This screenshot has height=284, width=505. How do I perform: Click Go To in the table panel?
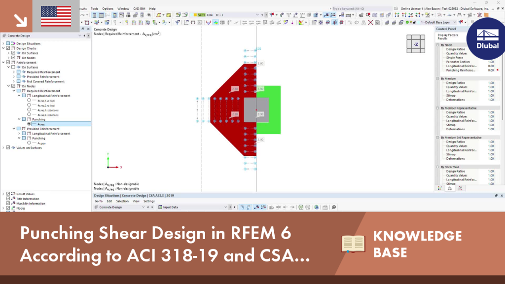[99, 201]
